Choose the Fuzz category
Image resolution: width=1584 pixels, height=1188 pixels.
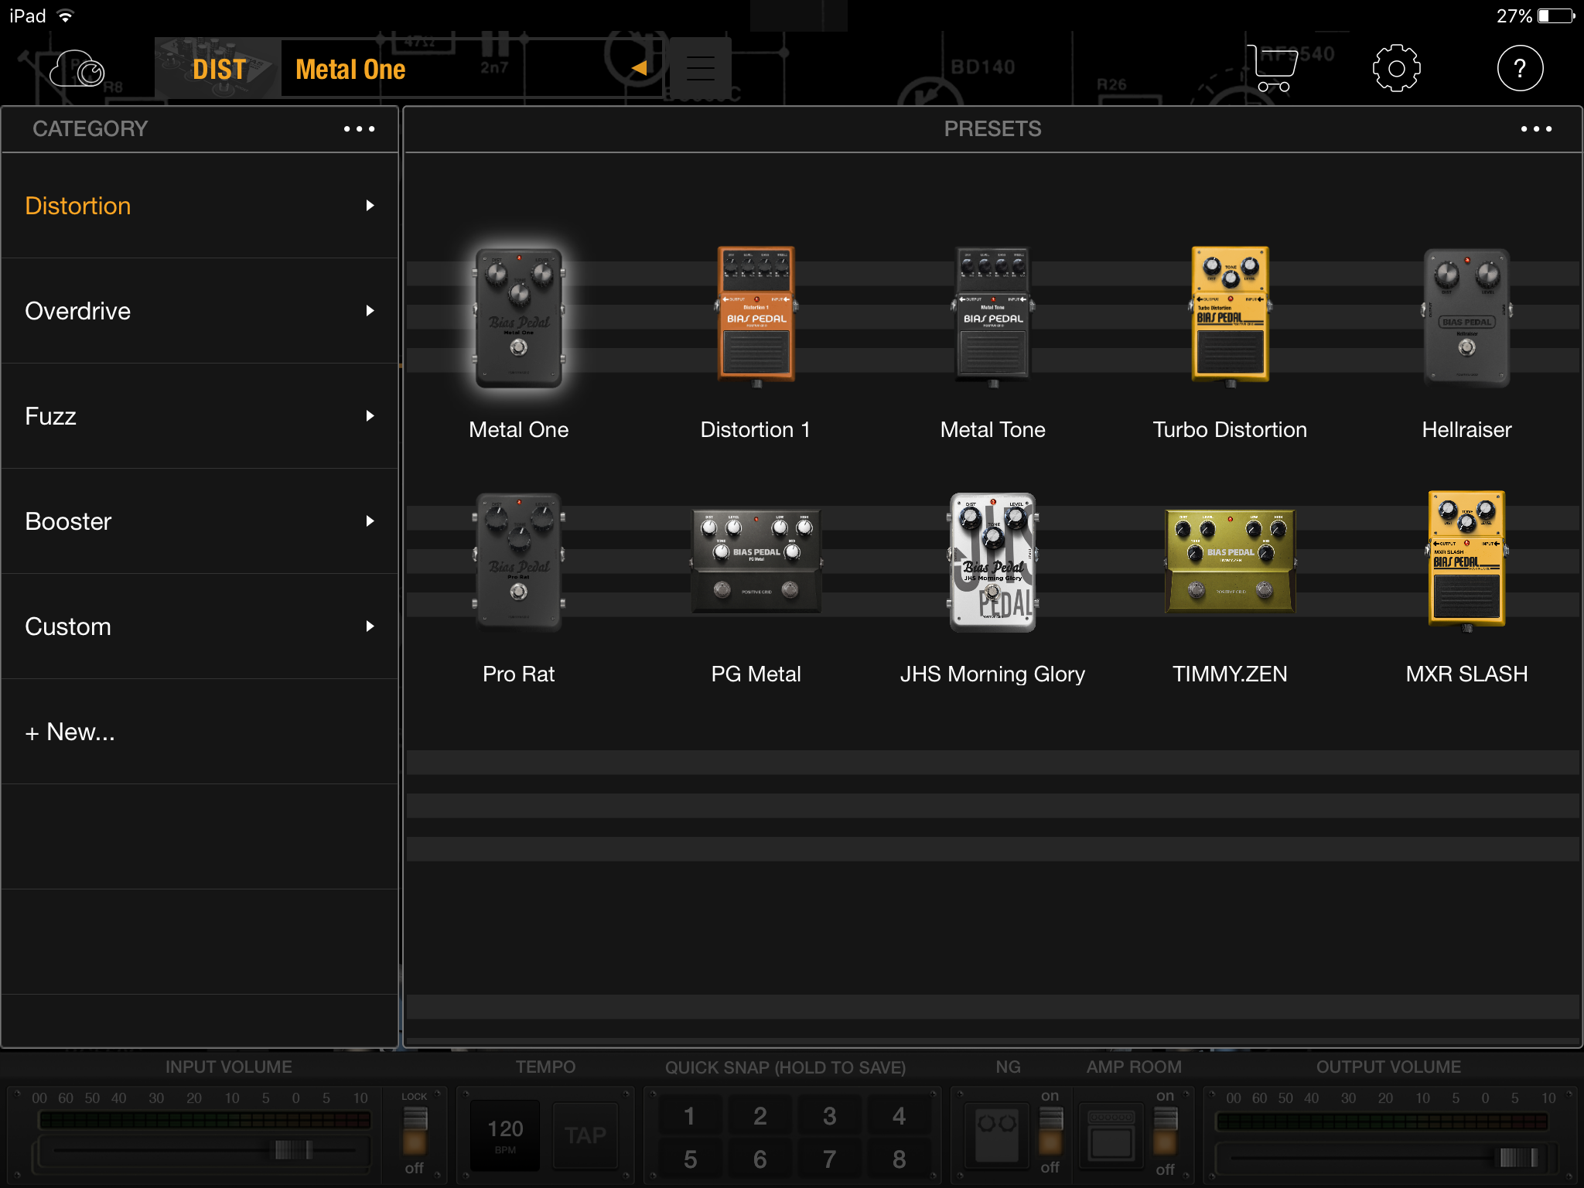(x=200, y=416)
